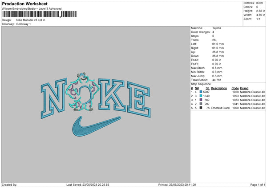Click the Zoom value '1:1'
The width and height of the screenshot is (267, 188).
[x=258, y=19]
